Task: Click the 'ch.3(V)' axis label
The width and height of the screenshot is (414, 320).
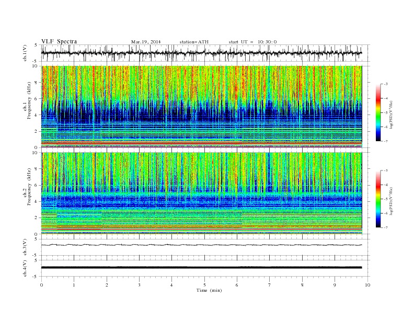Action: (x=25, y=247)
